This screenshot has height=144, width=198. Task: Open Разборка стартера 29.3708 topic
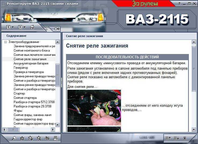(32, 106)
